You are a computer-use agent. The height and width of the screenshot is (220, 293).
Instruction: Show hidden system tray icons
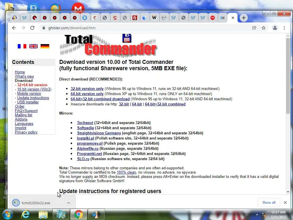(257, 215)
